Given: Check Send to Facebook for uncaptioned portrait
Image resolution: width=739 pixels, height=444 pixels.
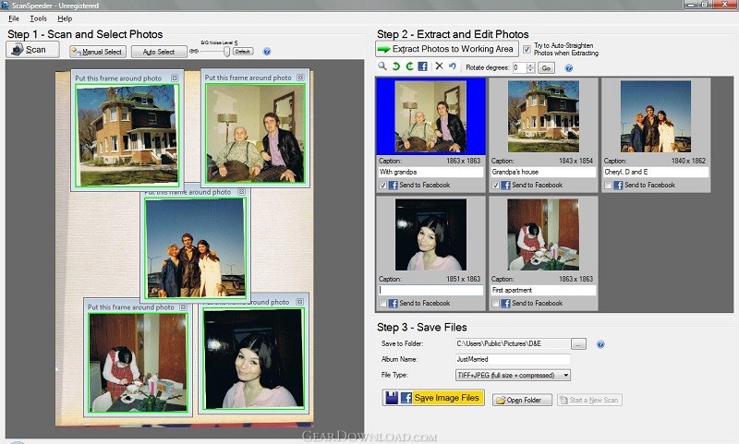Looking at the screenshot, I should tap(382, 303).
